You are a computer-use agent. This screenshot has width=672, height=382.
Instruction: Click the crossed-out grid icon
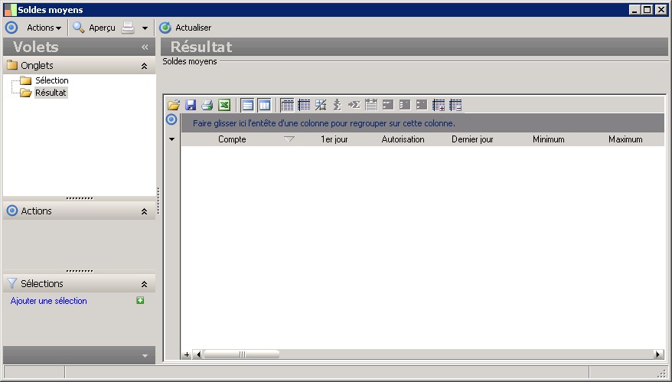coord(321,105)
